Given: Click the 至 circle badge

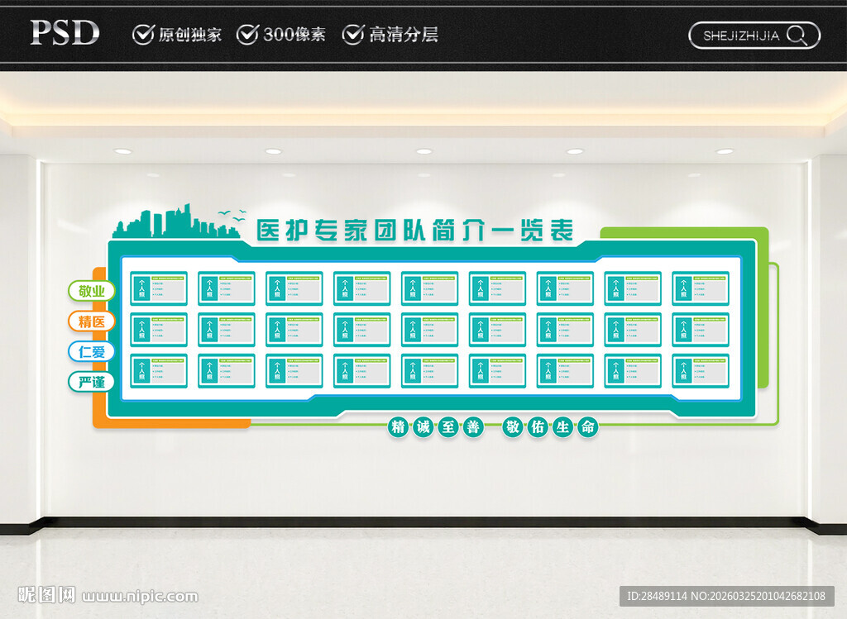Looking at the screenshot, I should point(448,427).
